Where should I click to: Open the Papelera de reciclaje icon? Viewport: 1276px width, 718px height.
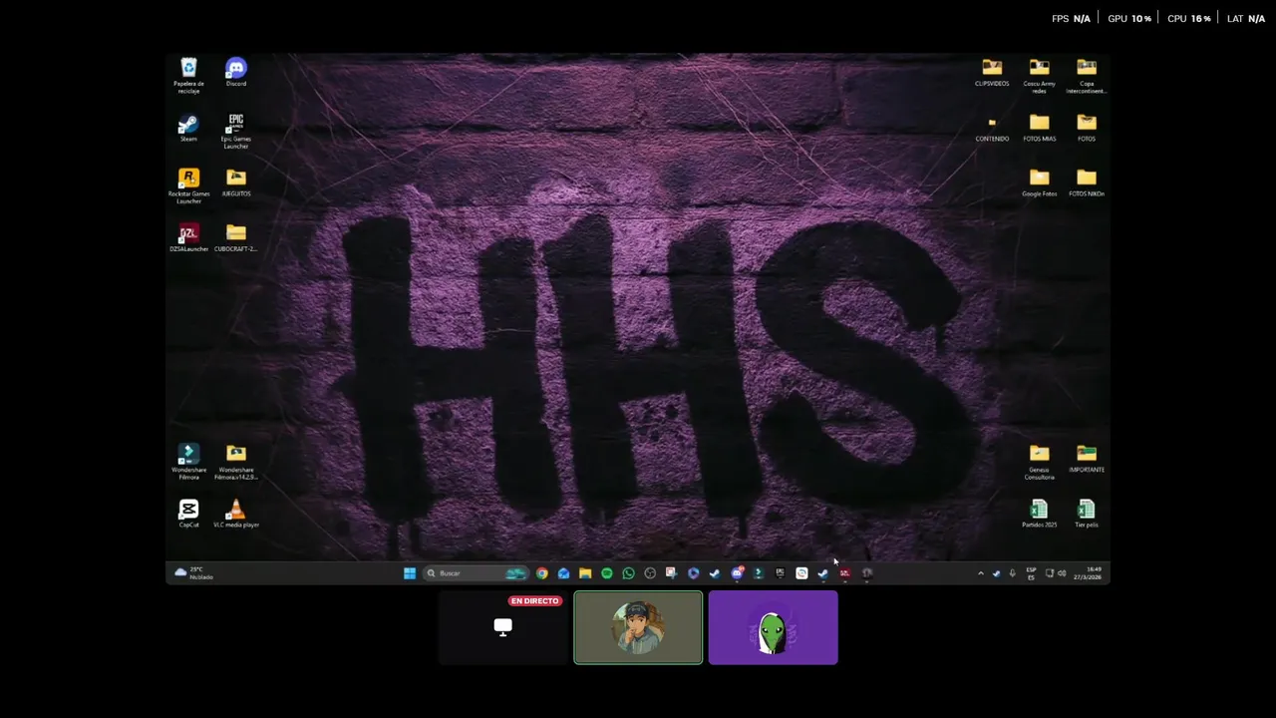click(188, 75)
